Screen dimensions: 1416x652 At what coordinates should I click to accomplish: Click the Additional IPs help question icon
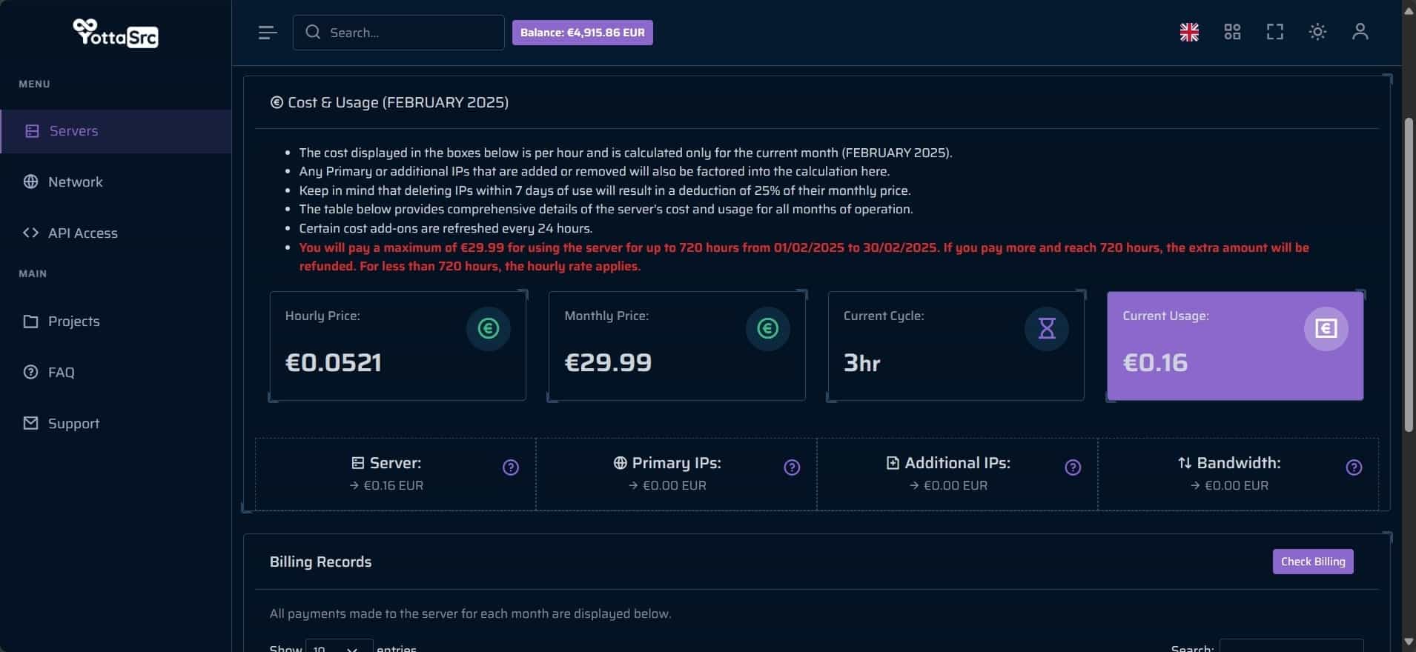coord(1073,468)
